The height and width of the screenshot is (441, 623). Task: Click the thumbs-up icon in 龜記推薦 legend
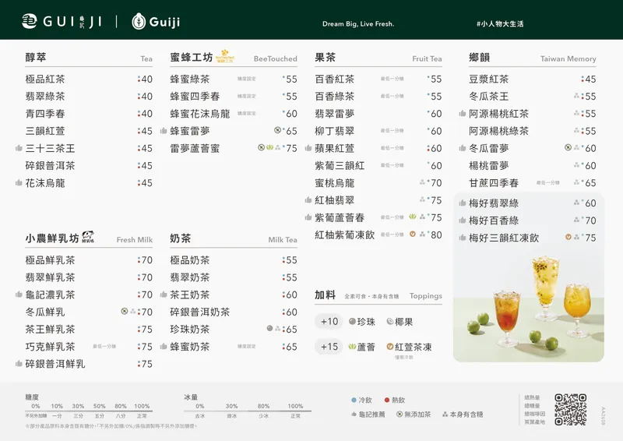click(x=354, y=415)
